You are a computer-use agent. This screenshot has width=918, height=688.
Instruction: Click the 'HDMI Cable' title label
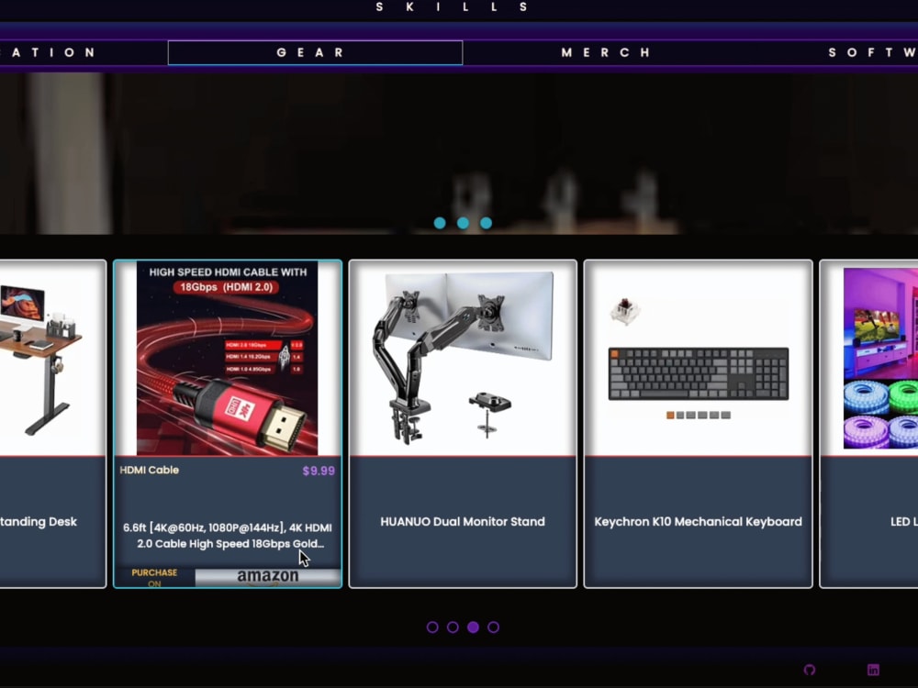click(150, 471)
